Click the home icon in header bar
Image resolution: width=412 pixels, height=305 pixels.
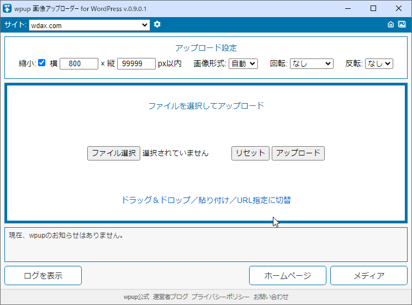391,24
